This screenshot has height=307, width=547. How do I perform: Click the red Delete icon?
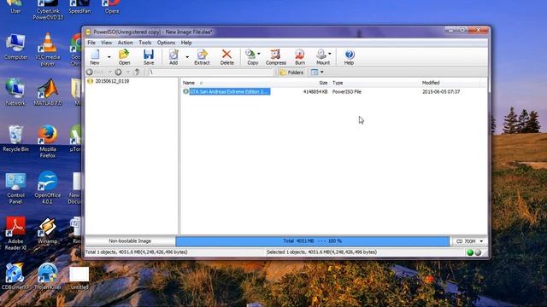[x=226, y=57]
